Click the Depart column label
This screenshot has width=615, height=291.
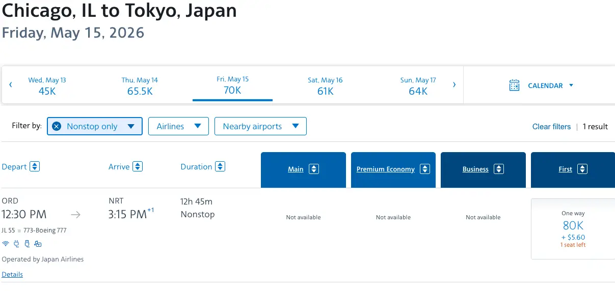pyautogui.click(x=14, y=167)
